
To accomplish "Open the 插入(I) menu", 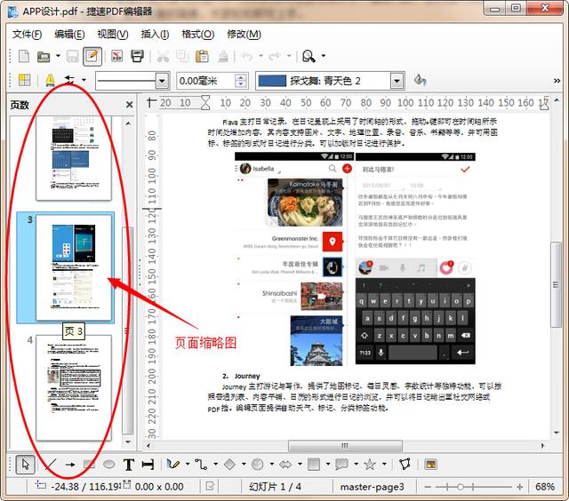I will (155, 35).
